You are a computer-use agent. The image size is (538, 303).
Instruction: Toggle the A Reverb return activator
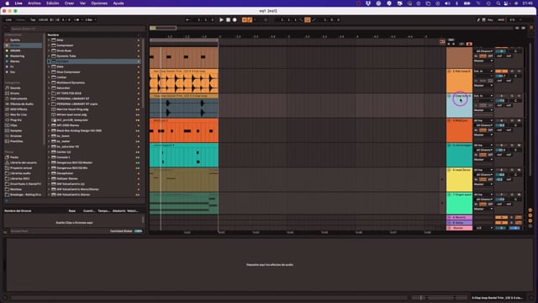[x=501, y=217]
